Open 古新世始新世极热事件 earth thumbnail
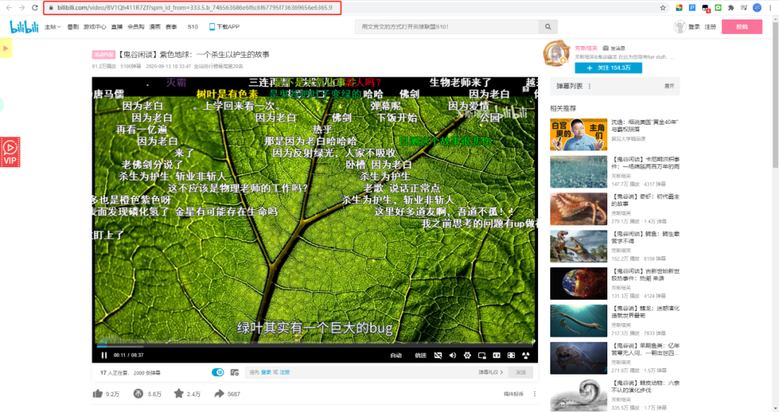 point(578,284)
